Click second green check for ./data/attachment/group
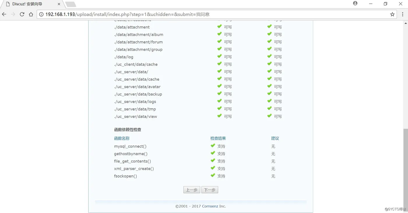 269,49
